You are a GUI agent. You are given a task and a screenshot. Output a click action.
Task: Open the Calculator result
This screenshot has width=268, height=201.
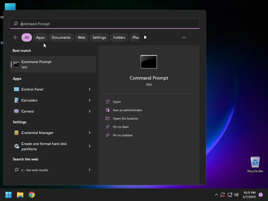[x=53, y=100]
